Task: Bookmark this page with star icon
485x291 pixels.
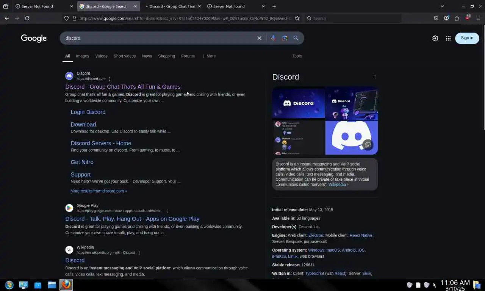Action: [297, 18]
